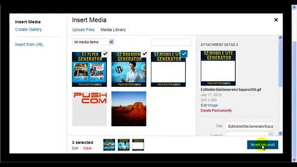This screenshot has width=297, height=167.
Task: Click the ATTACHMENT DETAILS heading
Action: coord(220,45)
